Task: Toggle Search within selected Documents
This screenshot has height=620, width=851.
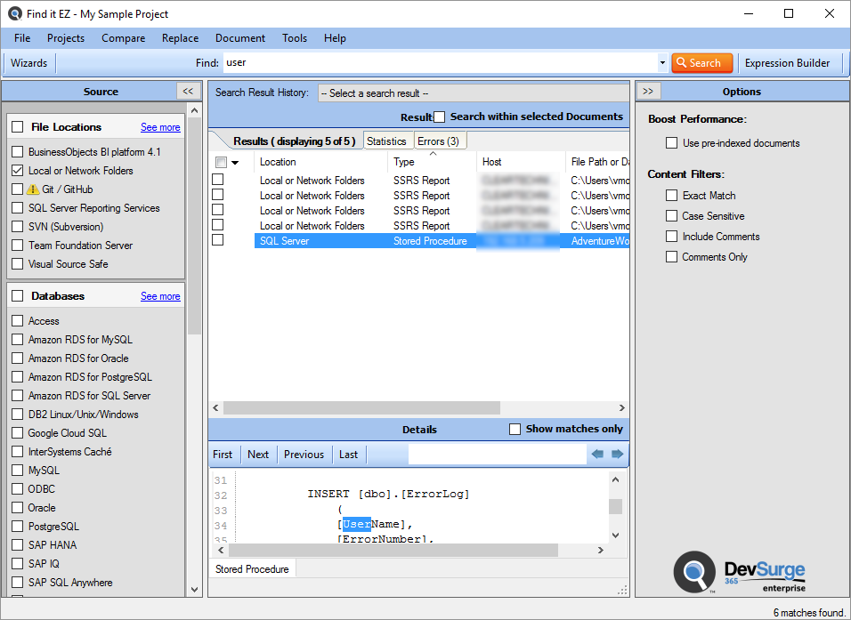Action: (440, 117)
